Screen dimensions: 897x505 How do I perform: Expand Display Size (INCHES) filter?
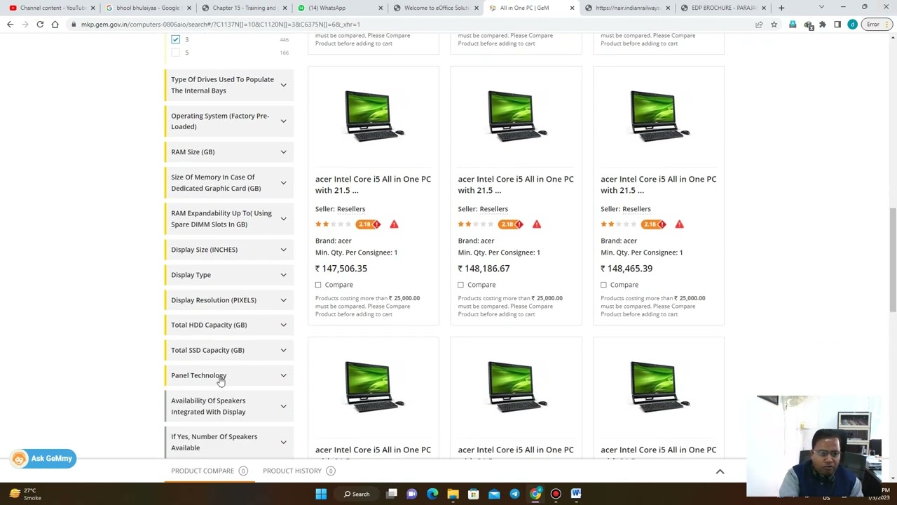(x=229, y=250)
